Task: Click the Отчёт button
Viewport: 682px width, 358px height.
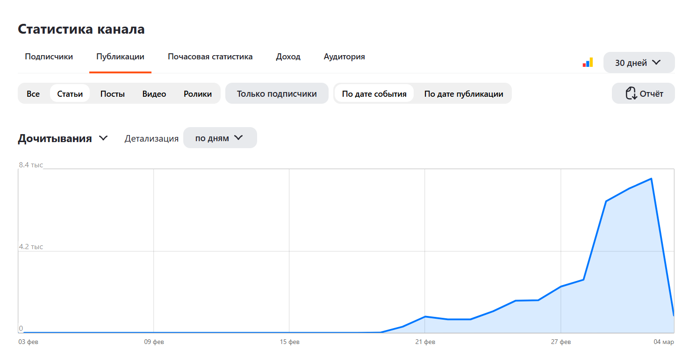Action: (x=643, y=93)
